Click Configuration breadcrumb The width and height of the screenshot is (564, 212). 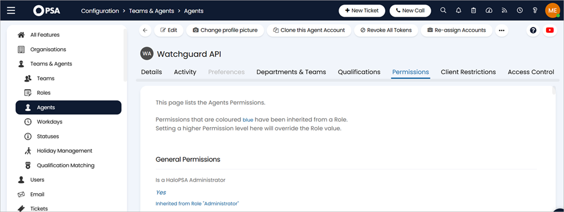[100, 11]
